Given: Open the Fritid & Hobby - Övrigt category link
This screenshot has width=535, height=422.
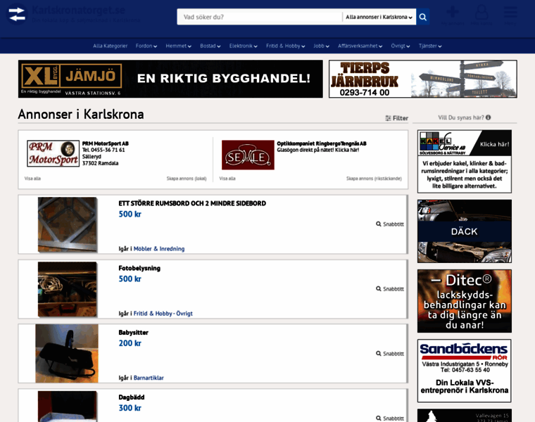Looking at the screenshot, I should (163, 314).
